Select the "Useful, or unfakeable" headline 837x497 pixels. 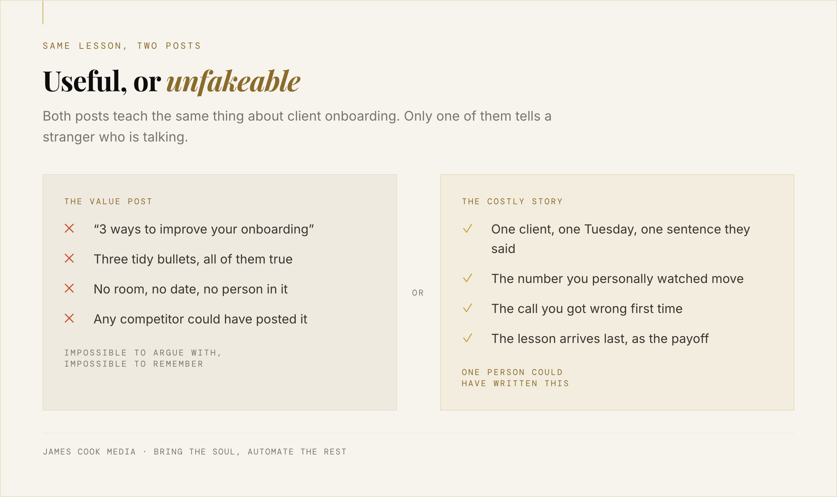172,81
